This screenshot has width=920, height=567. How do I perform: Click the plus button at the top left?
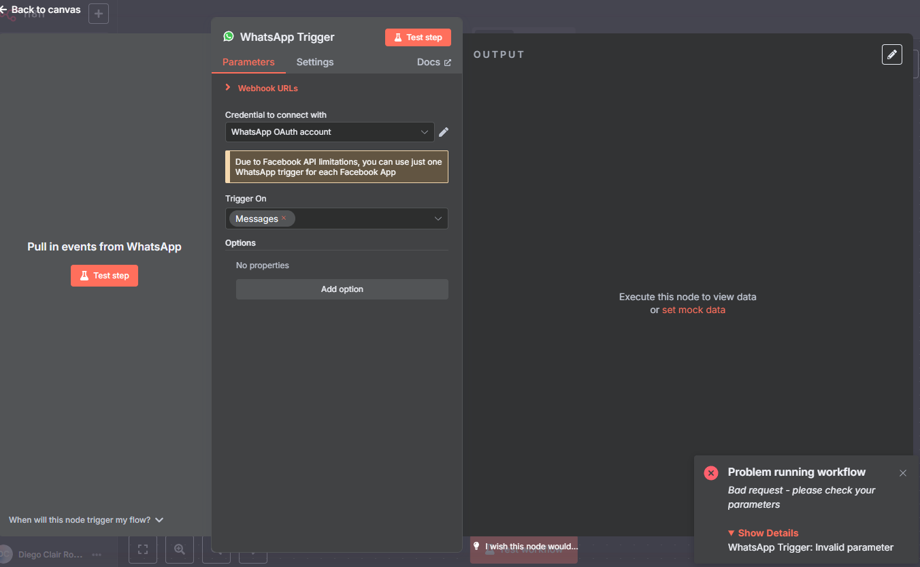pyautogui.click(x=99, y=13)
